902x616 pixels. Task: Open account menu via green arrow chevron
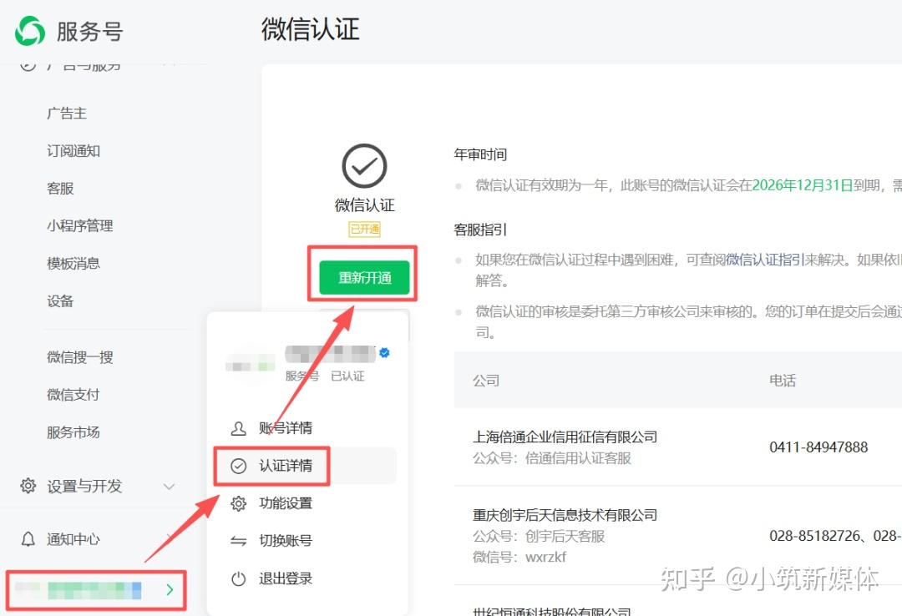click(170, 589)
